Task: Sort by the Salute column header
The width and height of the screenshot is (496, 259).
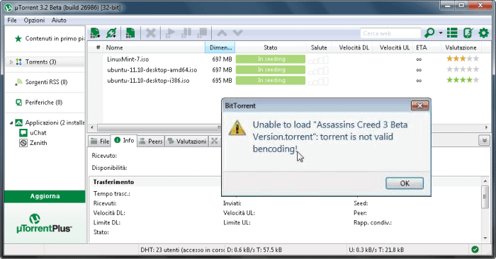Action: coord(319,47)
